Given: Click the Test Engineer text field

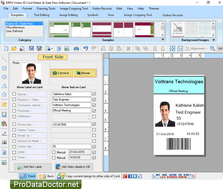Looking at the screenshot, I should tap(72, 100).
